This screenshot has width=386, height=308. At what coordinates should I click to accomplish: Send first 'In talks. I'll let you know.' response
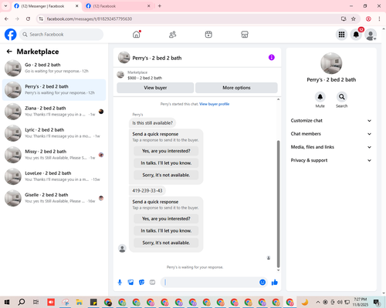coord(166,163)
